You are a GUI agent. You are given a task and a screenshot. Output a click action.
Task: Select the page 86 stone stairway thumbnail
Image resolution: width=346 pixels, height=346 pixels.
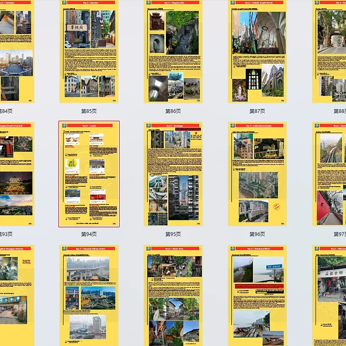[173, 51]
